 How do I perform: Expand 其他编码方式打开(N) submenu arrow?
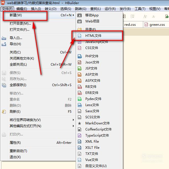[x=73, y=126]
